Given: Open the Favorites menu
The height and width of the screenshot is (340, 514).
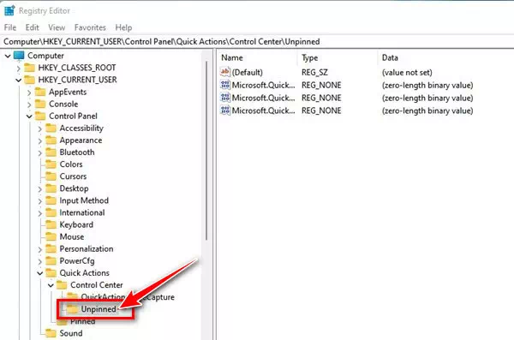Looking at the screenshot, I should tap(90, 27).
